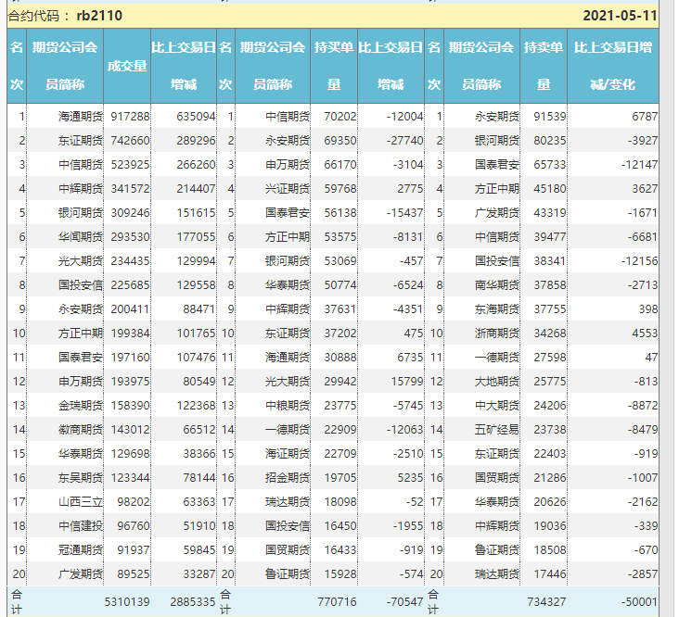Click contract code rb2110 text
Screen dimensions: 679x617
(x=99, y=16)
